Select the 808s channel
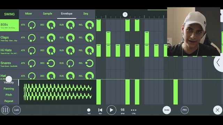Screen dimensions: 223x125 tap(9, 25)
